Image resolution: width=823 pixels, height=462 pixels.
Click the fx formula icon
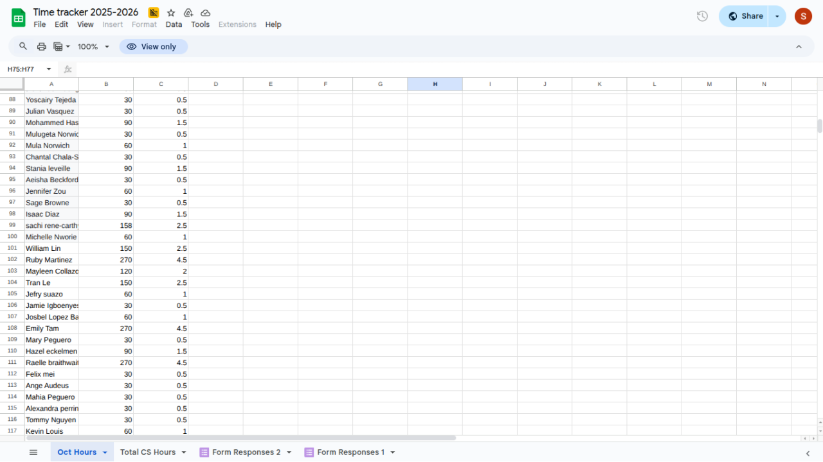68,69
